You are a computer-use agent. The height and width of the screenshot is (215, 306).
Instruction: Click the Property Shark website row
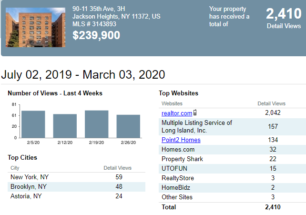tap(232, 159)
